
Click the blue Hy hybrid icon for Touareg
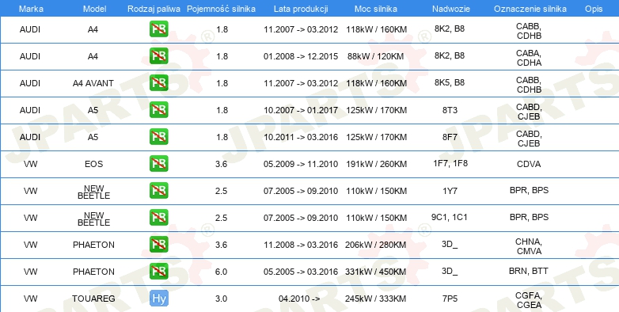158,299
